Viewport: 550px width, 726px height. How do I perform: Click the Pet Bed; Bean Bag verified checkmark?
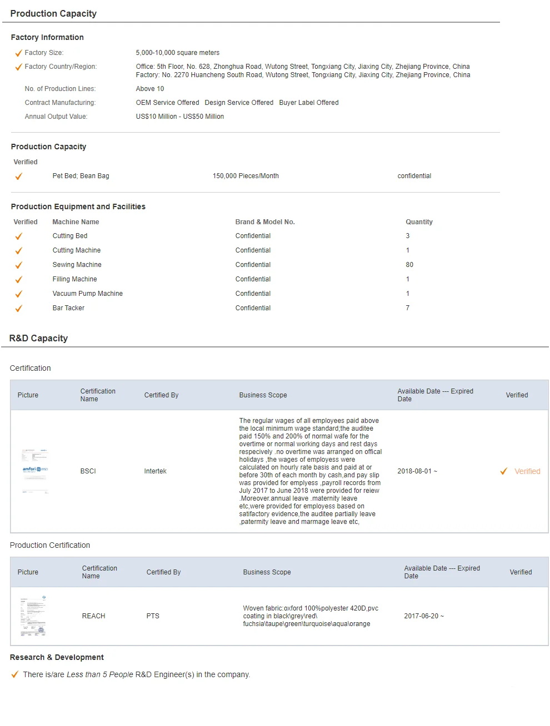(x=18, y=177)
